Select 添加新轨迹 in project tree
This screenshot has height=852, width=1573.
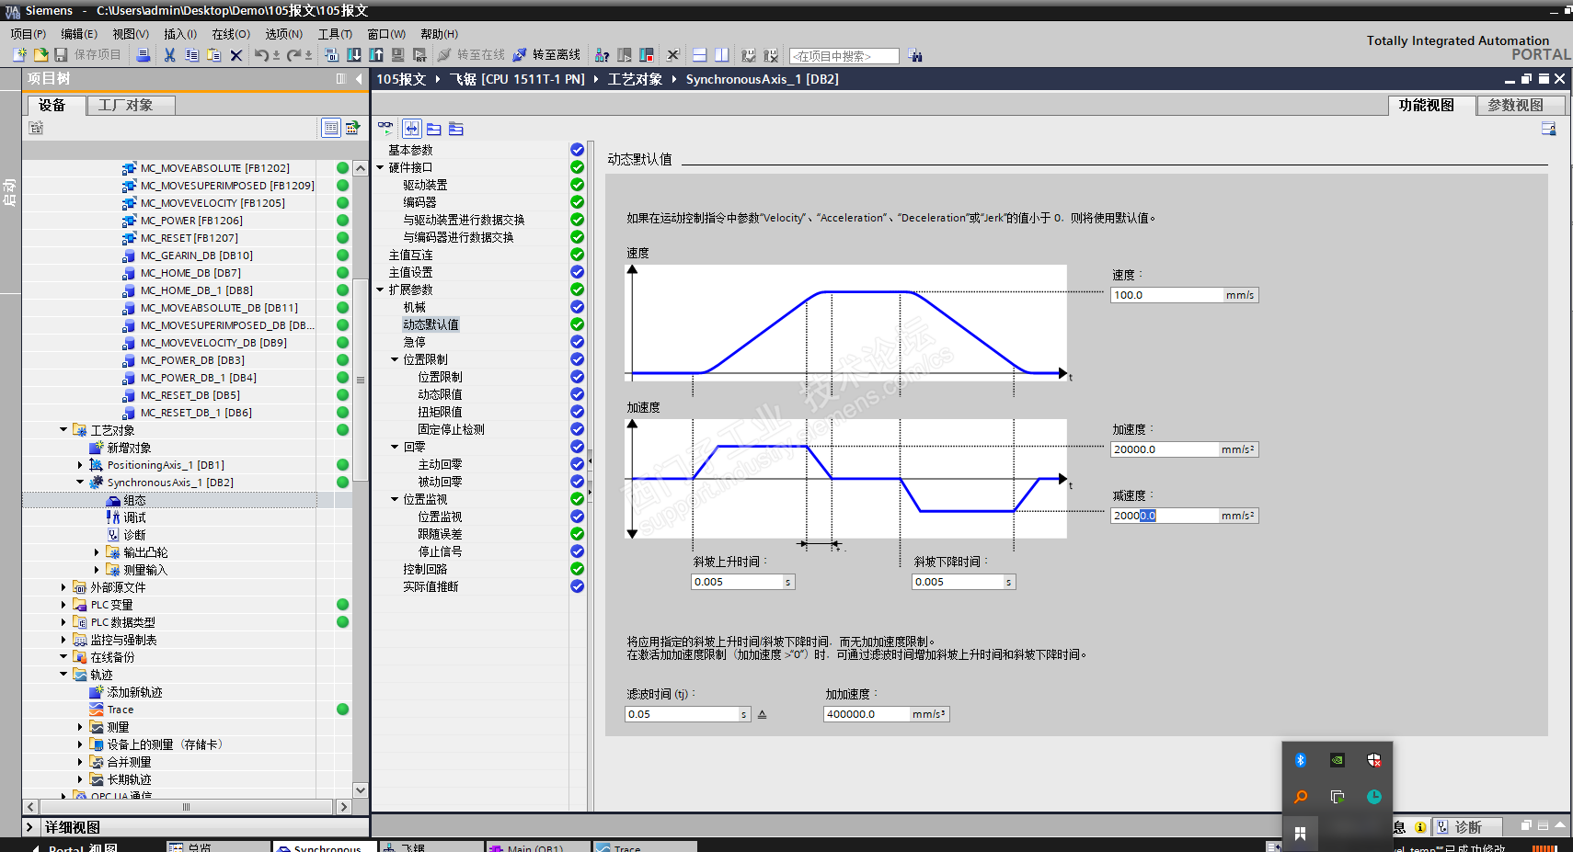tap(134, 692)
